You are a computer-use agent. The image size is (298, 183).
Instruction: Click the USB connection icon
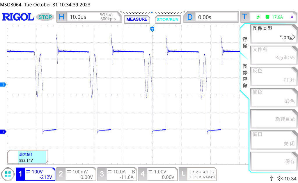pyautogui.click(x=272, y=178)
